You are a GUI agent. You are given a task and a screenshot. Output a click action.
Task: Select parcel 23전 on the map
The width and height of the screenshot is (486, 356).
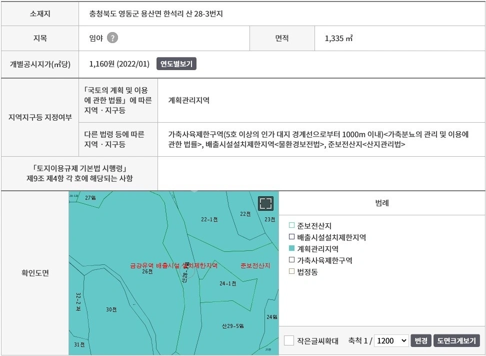coord(269,219)
